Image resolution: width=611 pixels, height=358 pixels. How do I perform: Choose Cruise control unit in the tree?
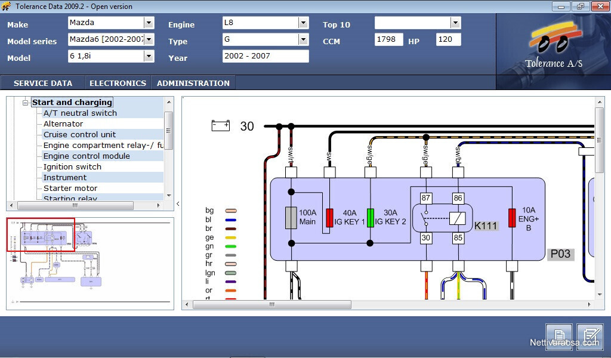79,134
